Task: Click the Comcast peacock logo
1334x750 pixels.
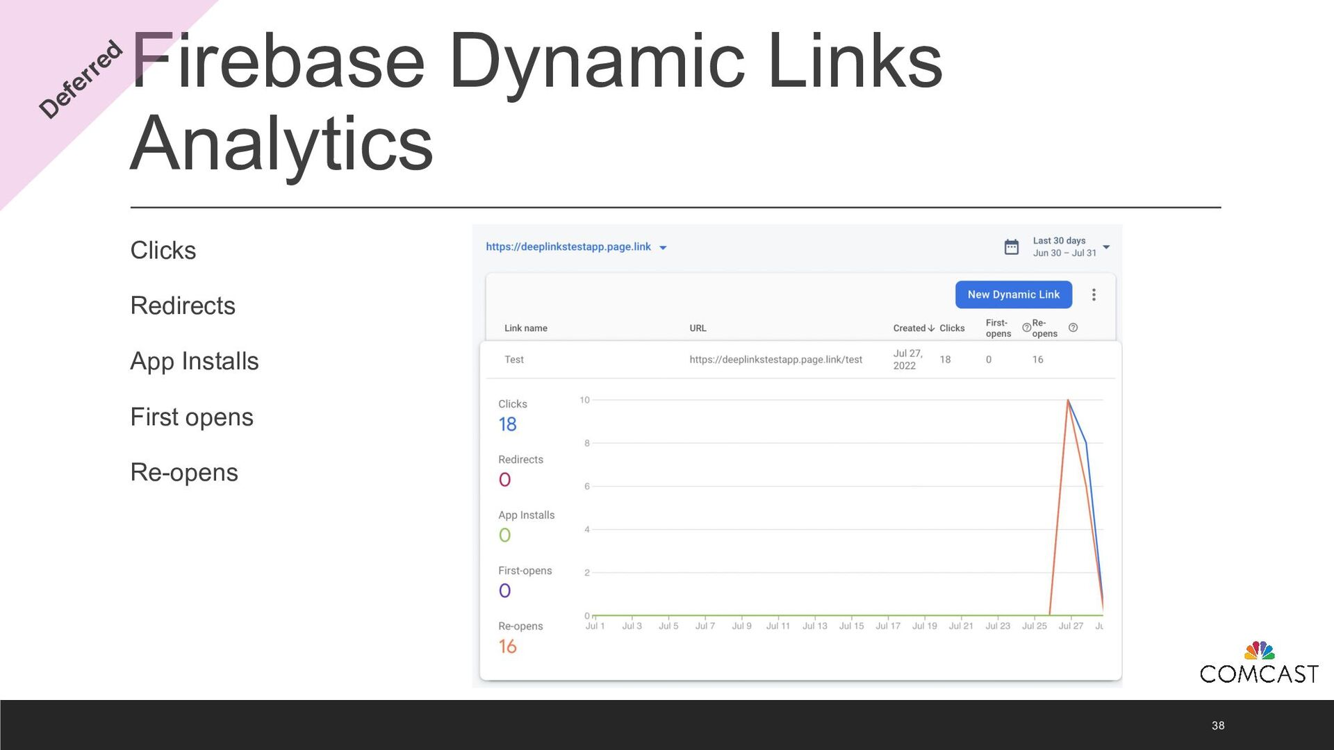Action: pos(1259,651)
